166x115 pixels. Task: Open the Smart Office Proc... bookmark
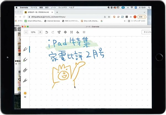33,21
